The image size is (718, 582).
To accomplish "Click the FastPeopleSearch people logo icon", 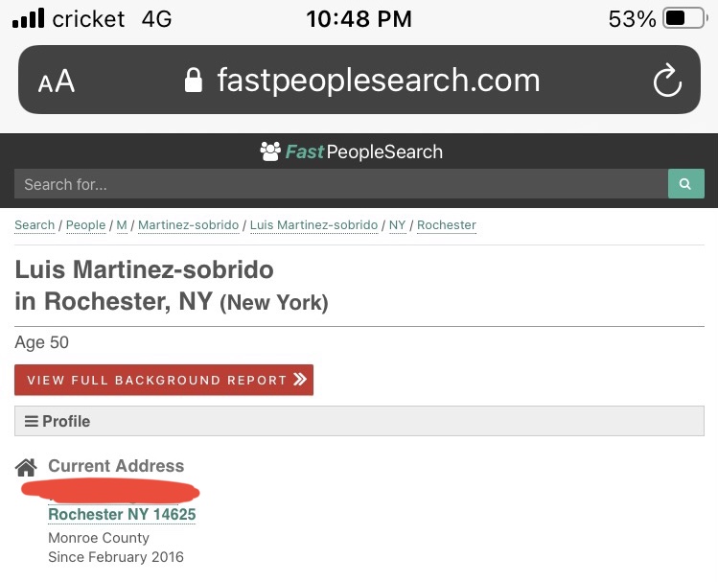I will 270,151.
